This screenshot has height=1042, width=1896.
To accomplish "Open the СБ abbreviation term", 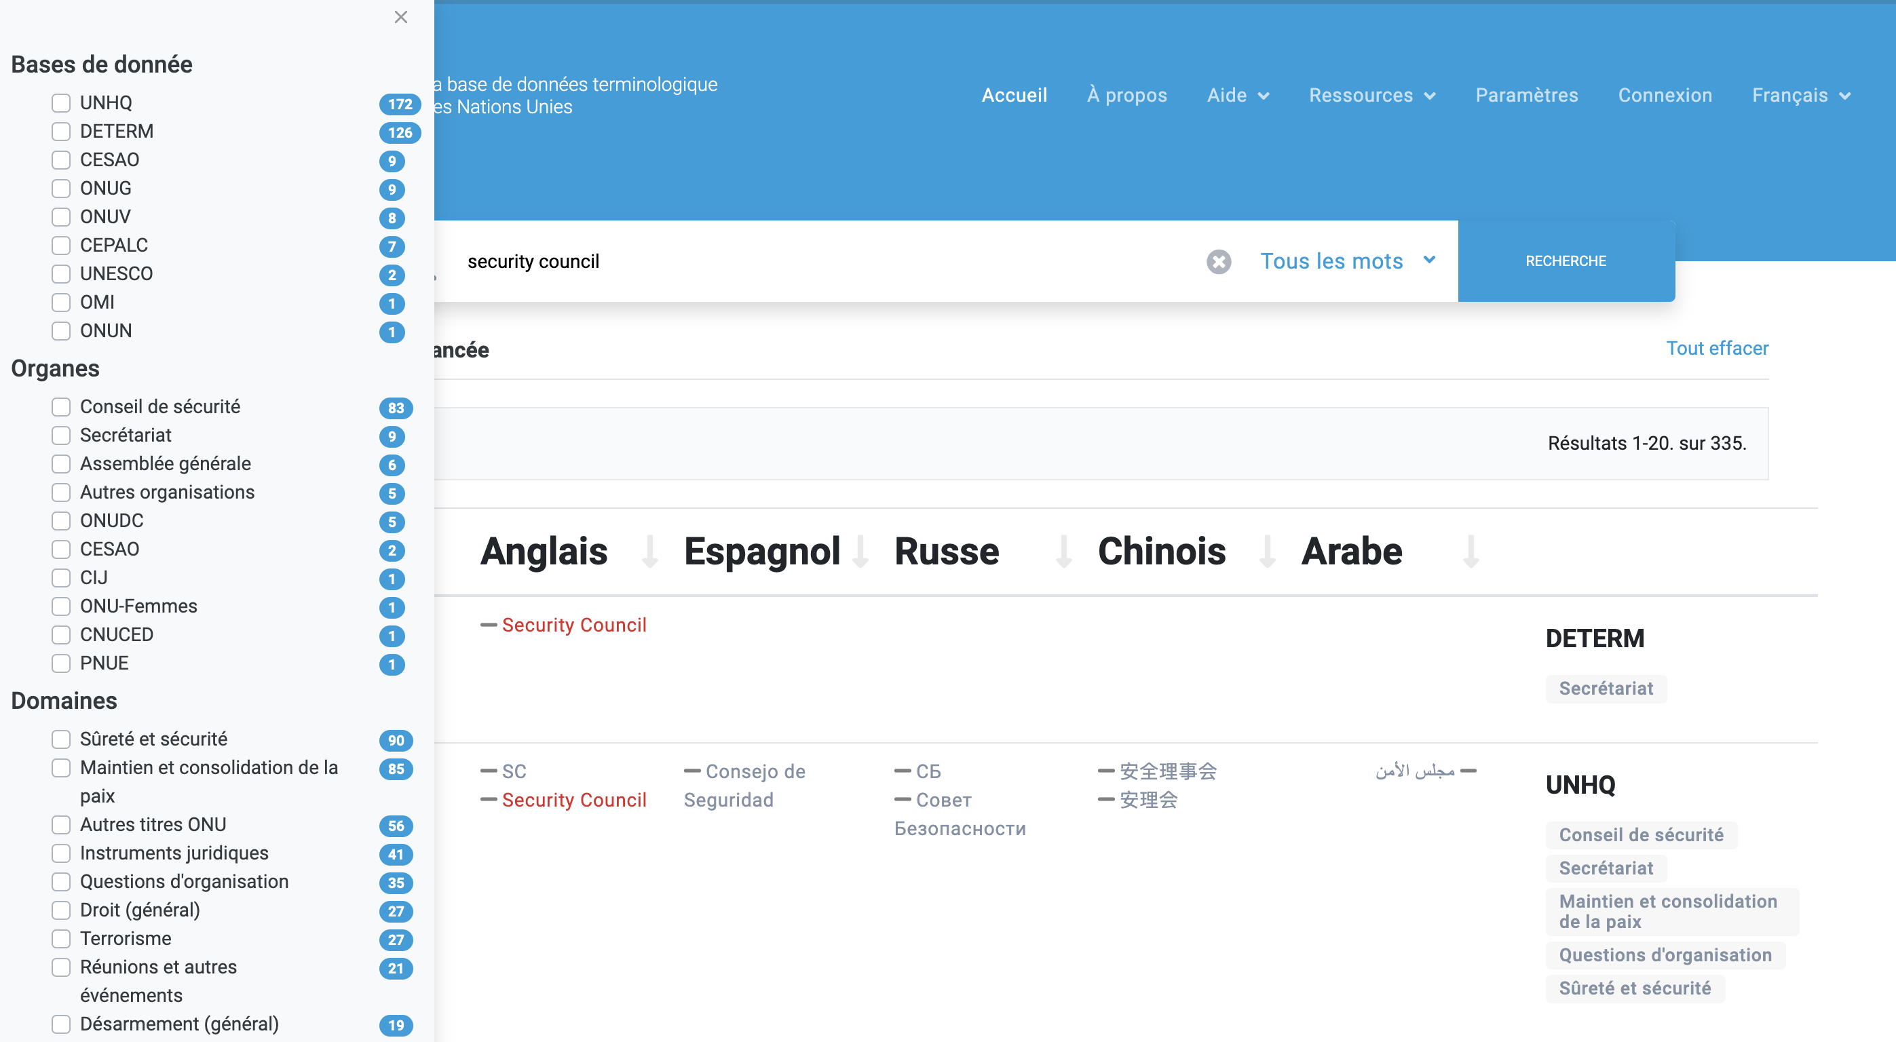I will [928, 771].
